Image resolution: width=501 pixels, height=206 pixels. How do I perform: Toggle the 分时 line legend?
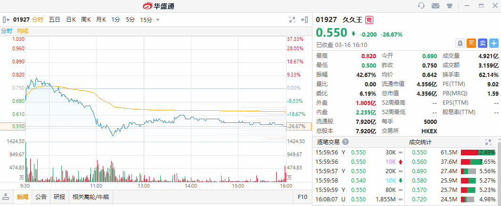click(7, 31)
